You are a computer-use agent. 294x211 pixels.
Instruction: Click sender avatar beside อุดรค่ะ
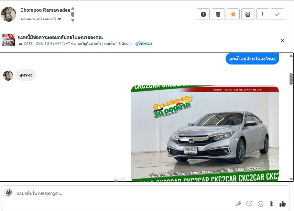point(8,75)
